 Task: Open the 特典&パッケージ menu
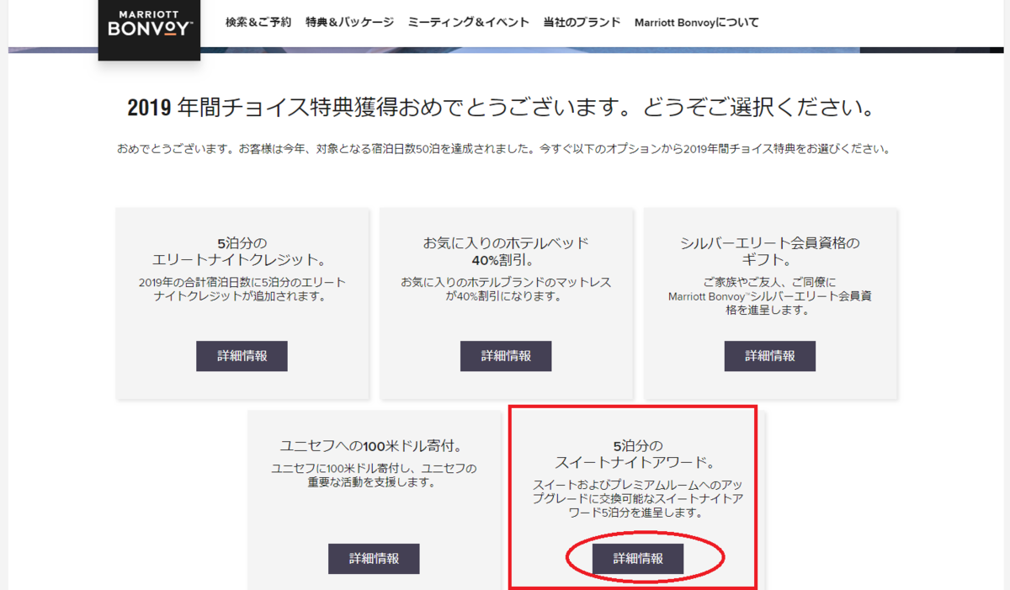(349, 23)
